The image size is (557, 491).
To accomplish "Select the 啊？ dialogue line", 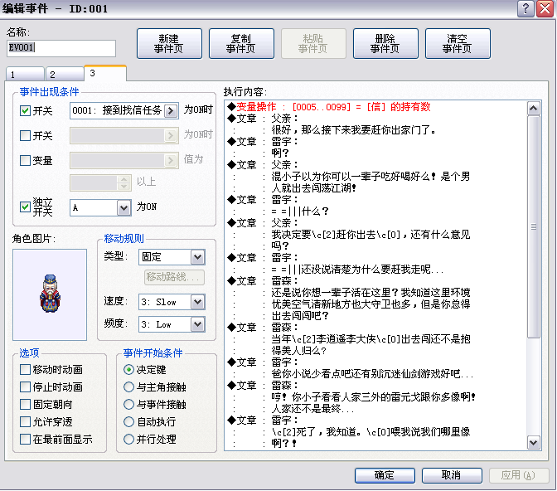I will pyautogui.click(x=280, y=153).
